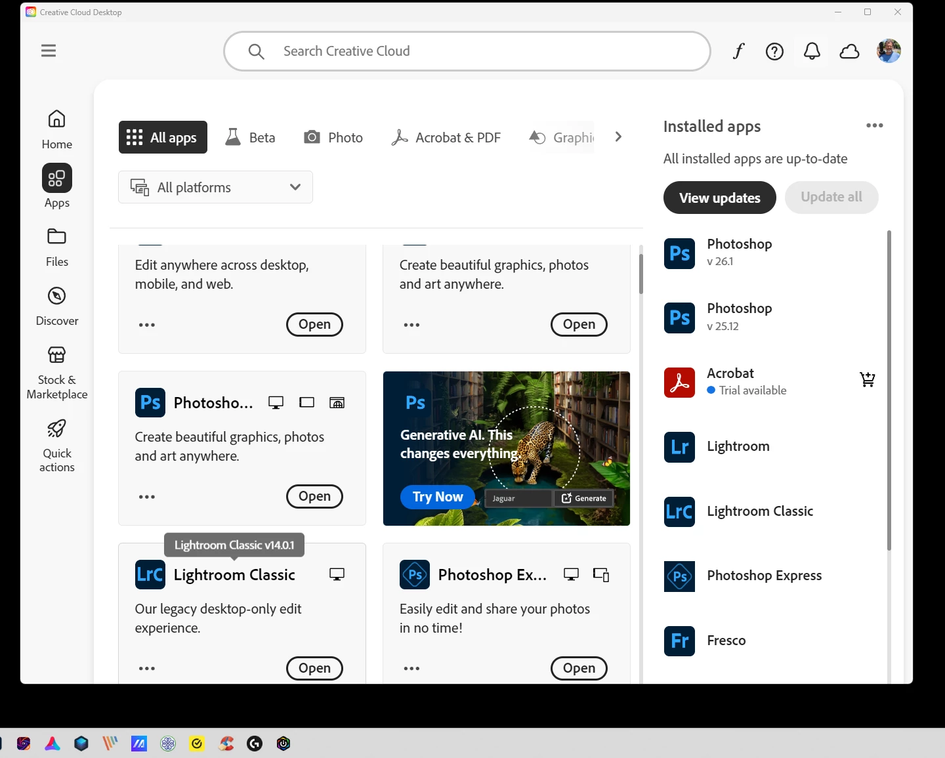Click the mobile device icon on Photoshop Express card
This screenshot has width=945, height=758.
coord(601,574)
